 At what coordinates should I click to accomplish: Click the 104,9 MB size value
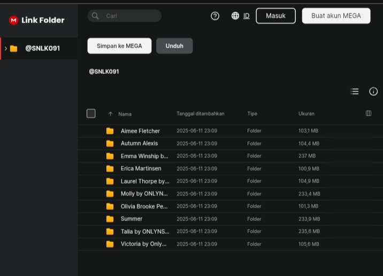point(309,181)
